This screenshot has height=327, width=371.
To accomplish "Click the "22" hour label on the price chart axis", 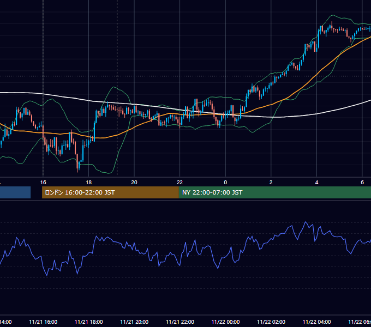I will coord(180,183).
